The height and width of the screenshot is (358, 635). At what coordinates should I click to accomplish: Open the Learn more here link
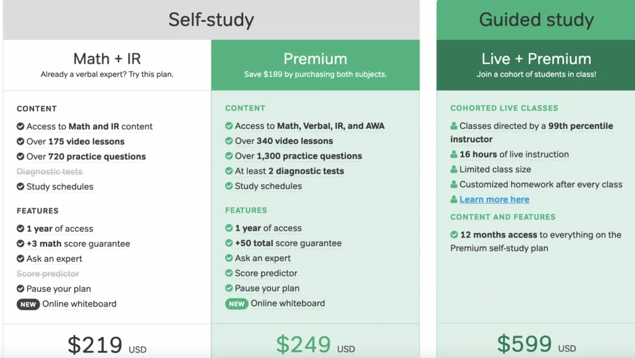(x=494, y=199)
